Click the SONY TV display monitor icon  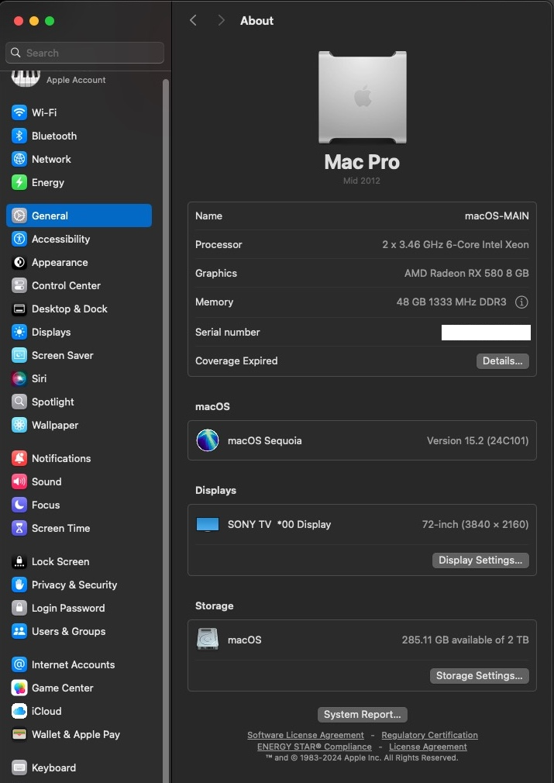(208, 524)
